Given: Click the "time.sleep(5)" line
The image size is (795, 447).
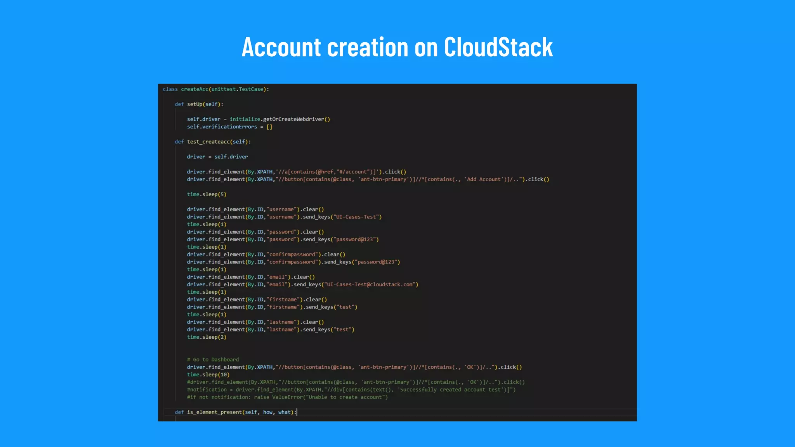Looking at the screenshot, I should click(207, 194).
